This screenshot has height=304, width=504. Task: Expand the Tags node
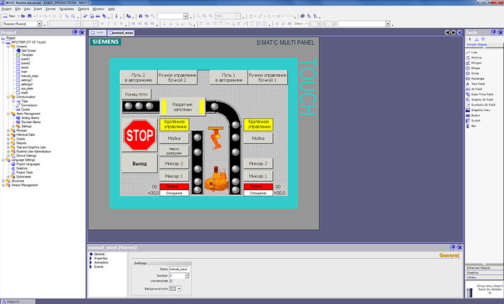pos(13,101)
